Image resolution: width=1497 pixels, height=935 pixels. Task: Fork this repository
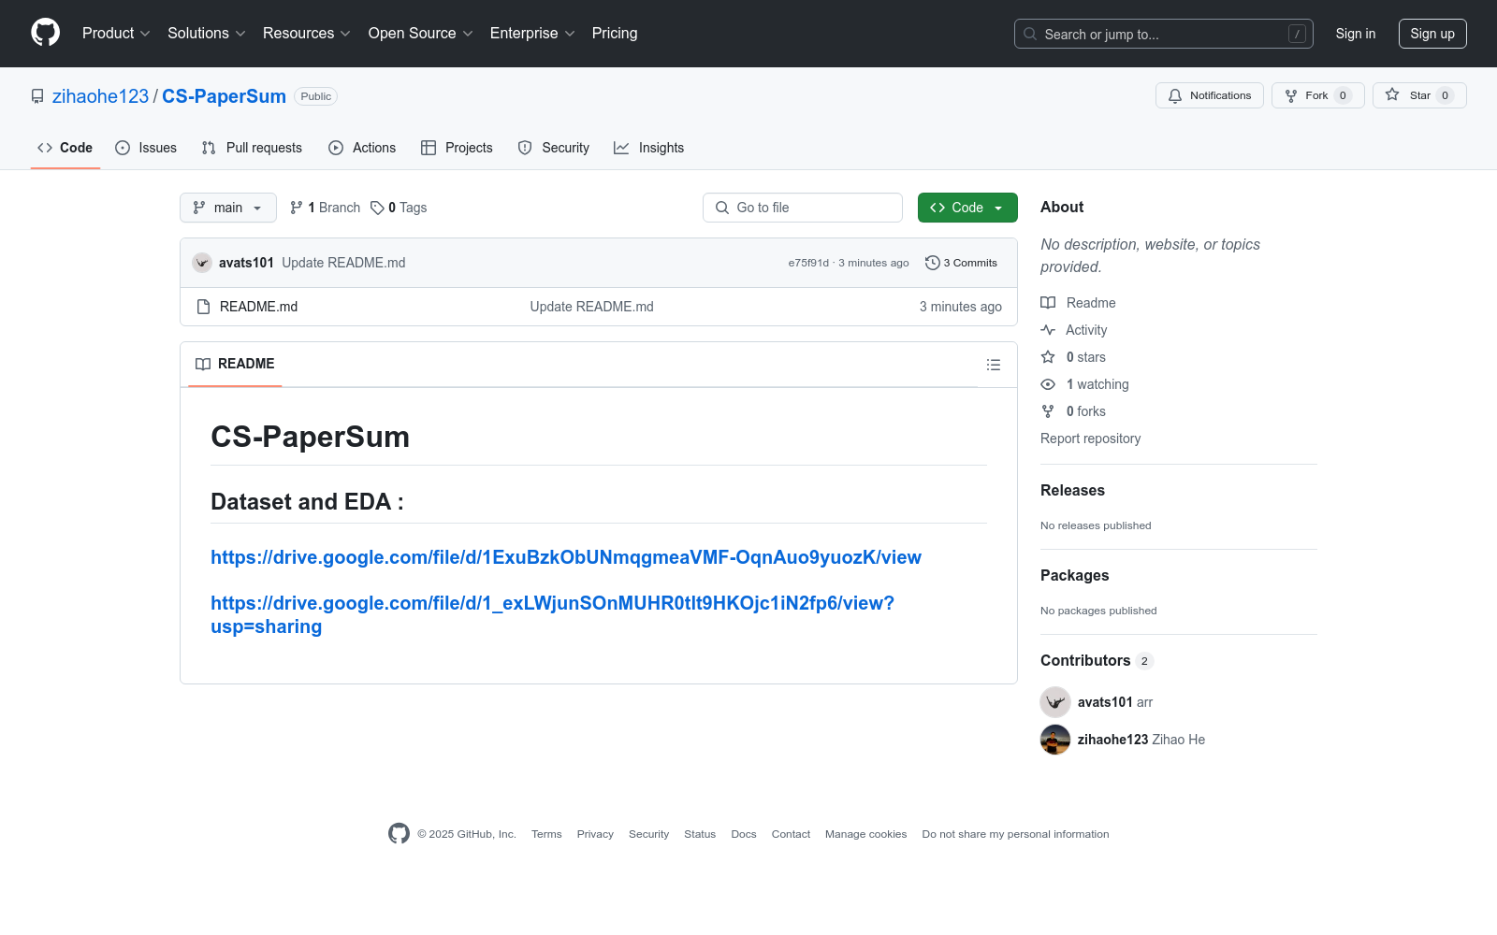(1317, 95)
